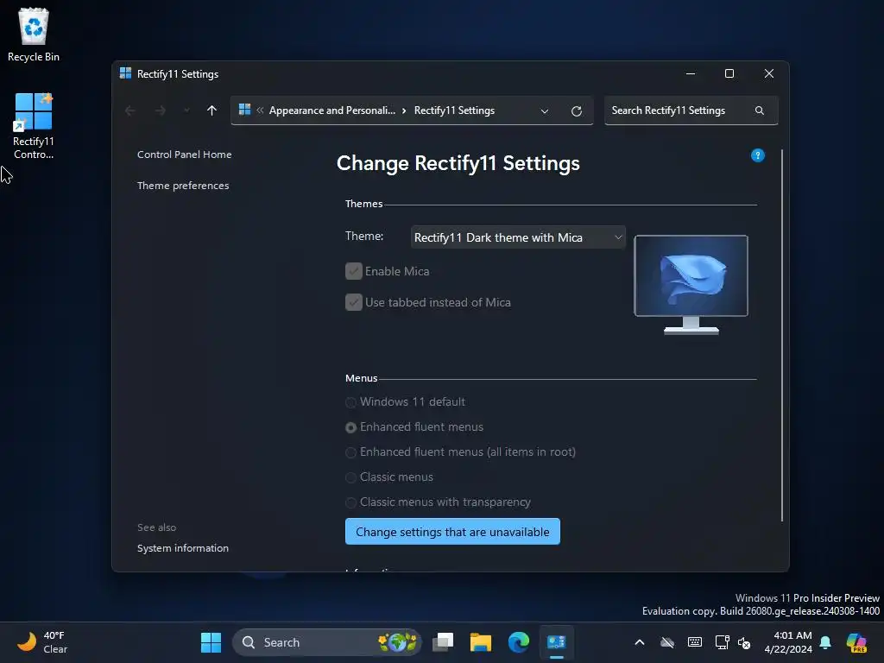The image size is (884, 663).
Task: Minimize the Rectify11 Settings window
Action: (690, 74)
